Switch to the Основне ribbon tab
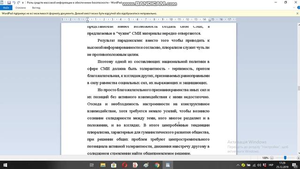This screenshot has width=300, height=169. [x=21, y=8]
